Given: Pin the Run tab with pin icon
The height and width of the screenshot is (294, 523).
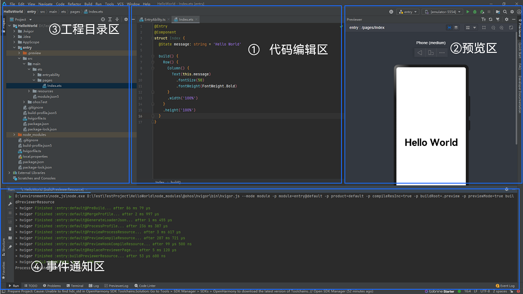Looking at the screenshot, I should pos(10,247).
